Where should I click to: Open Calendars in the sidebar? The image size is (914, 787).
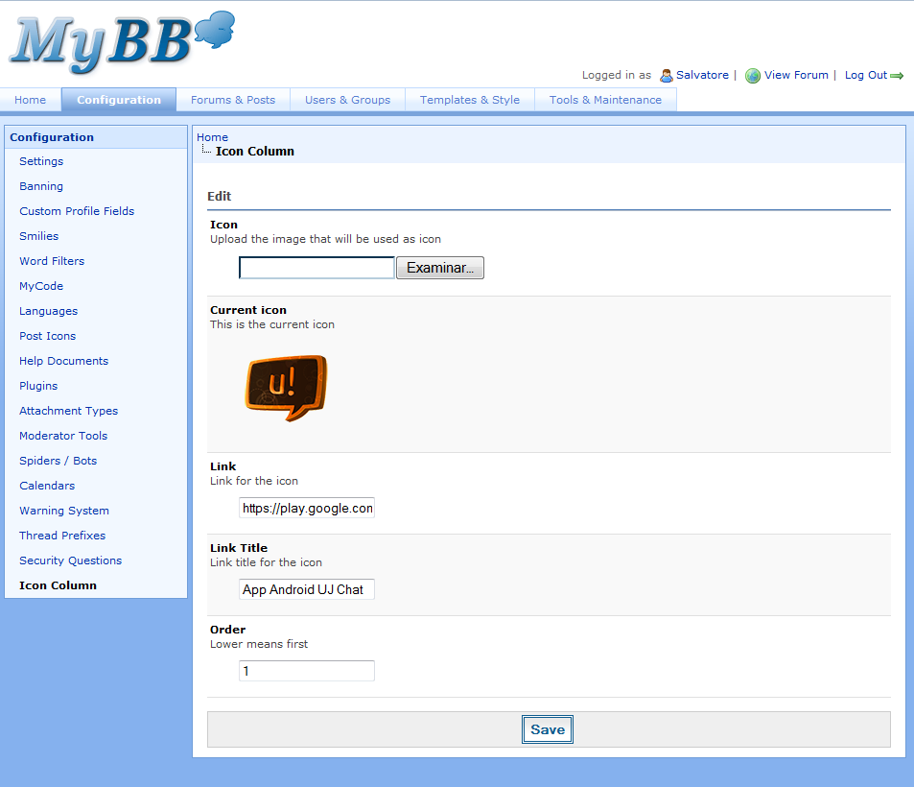click(47, 486)
